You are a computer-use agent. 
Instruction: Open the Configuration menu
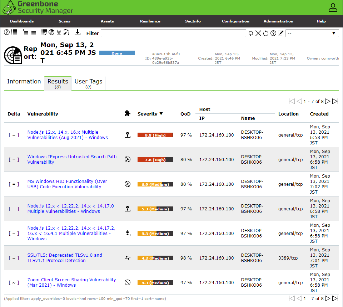[235, 21]
